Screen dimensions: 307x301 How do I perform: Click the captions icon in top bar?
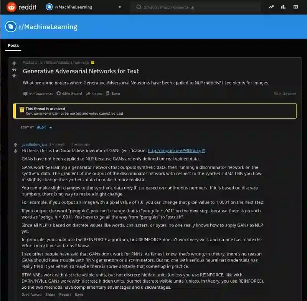point(295,7)
